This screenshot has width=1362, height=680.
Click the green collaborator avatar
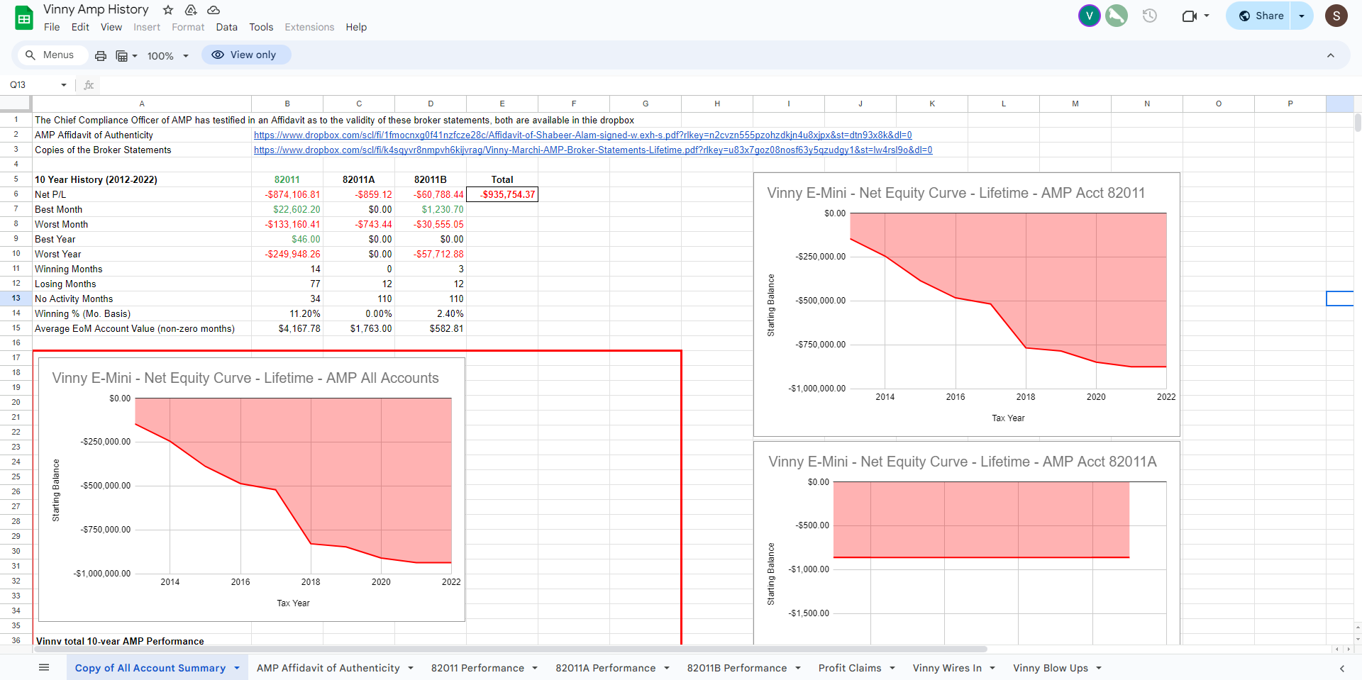pyautogui.click(x=1117, y=16)
